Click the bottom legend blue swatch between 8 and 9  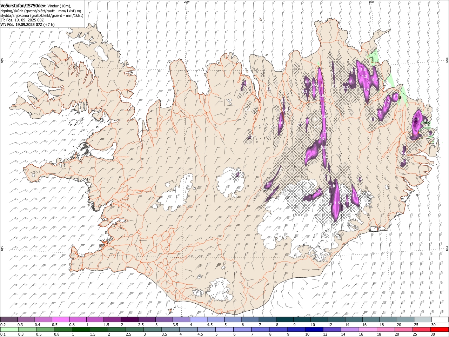coord(279,329)
